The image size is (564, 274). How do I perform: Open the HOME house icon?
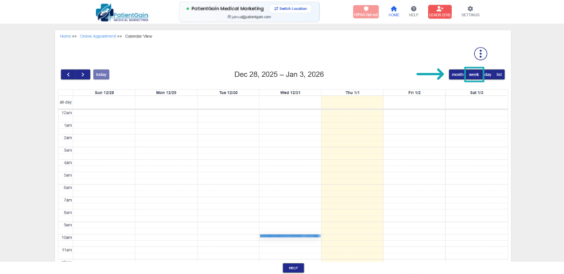click(394, 11)
